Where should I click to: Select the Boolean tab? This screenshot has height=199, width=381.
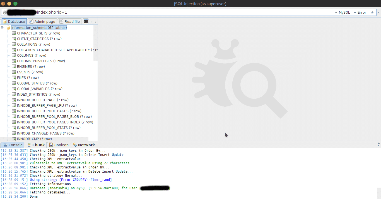(x=59, y=145)
